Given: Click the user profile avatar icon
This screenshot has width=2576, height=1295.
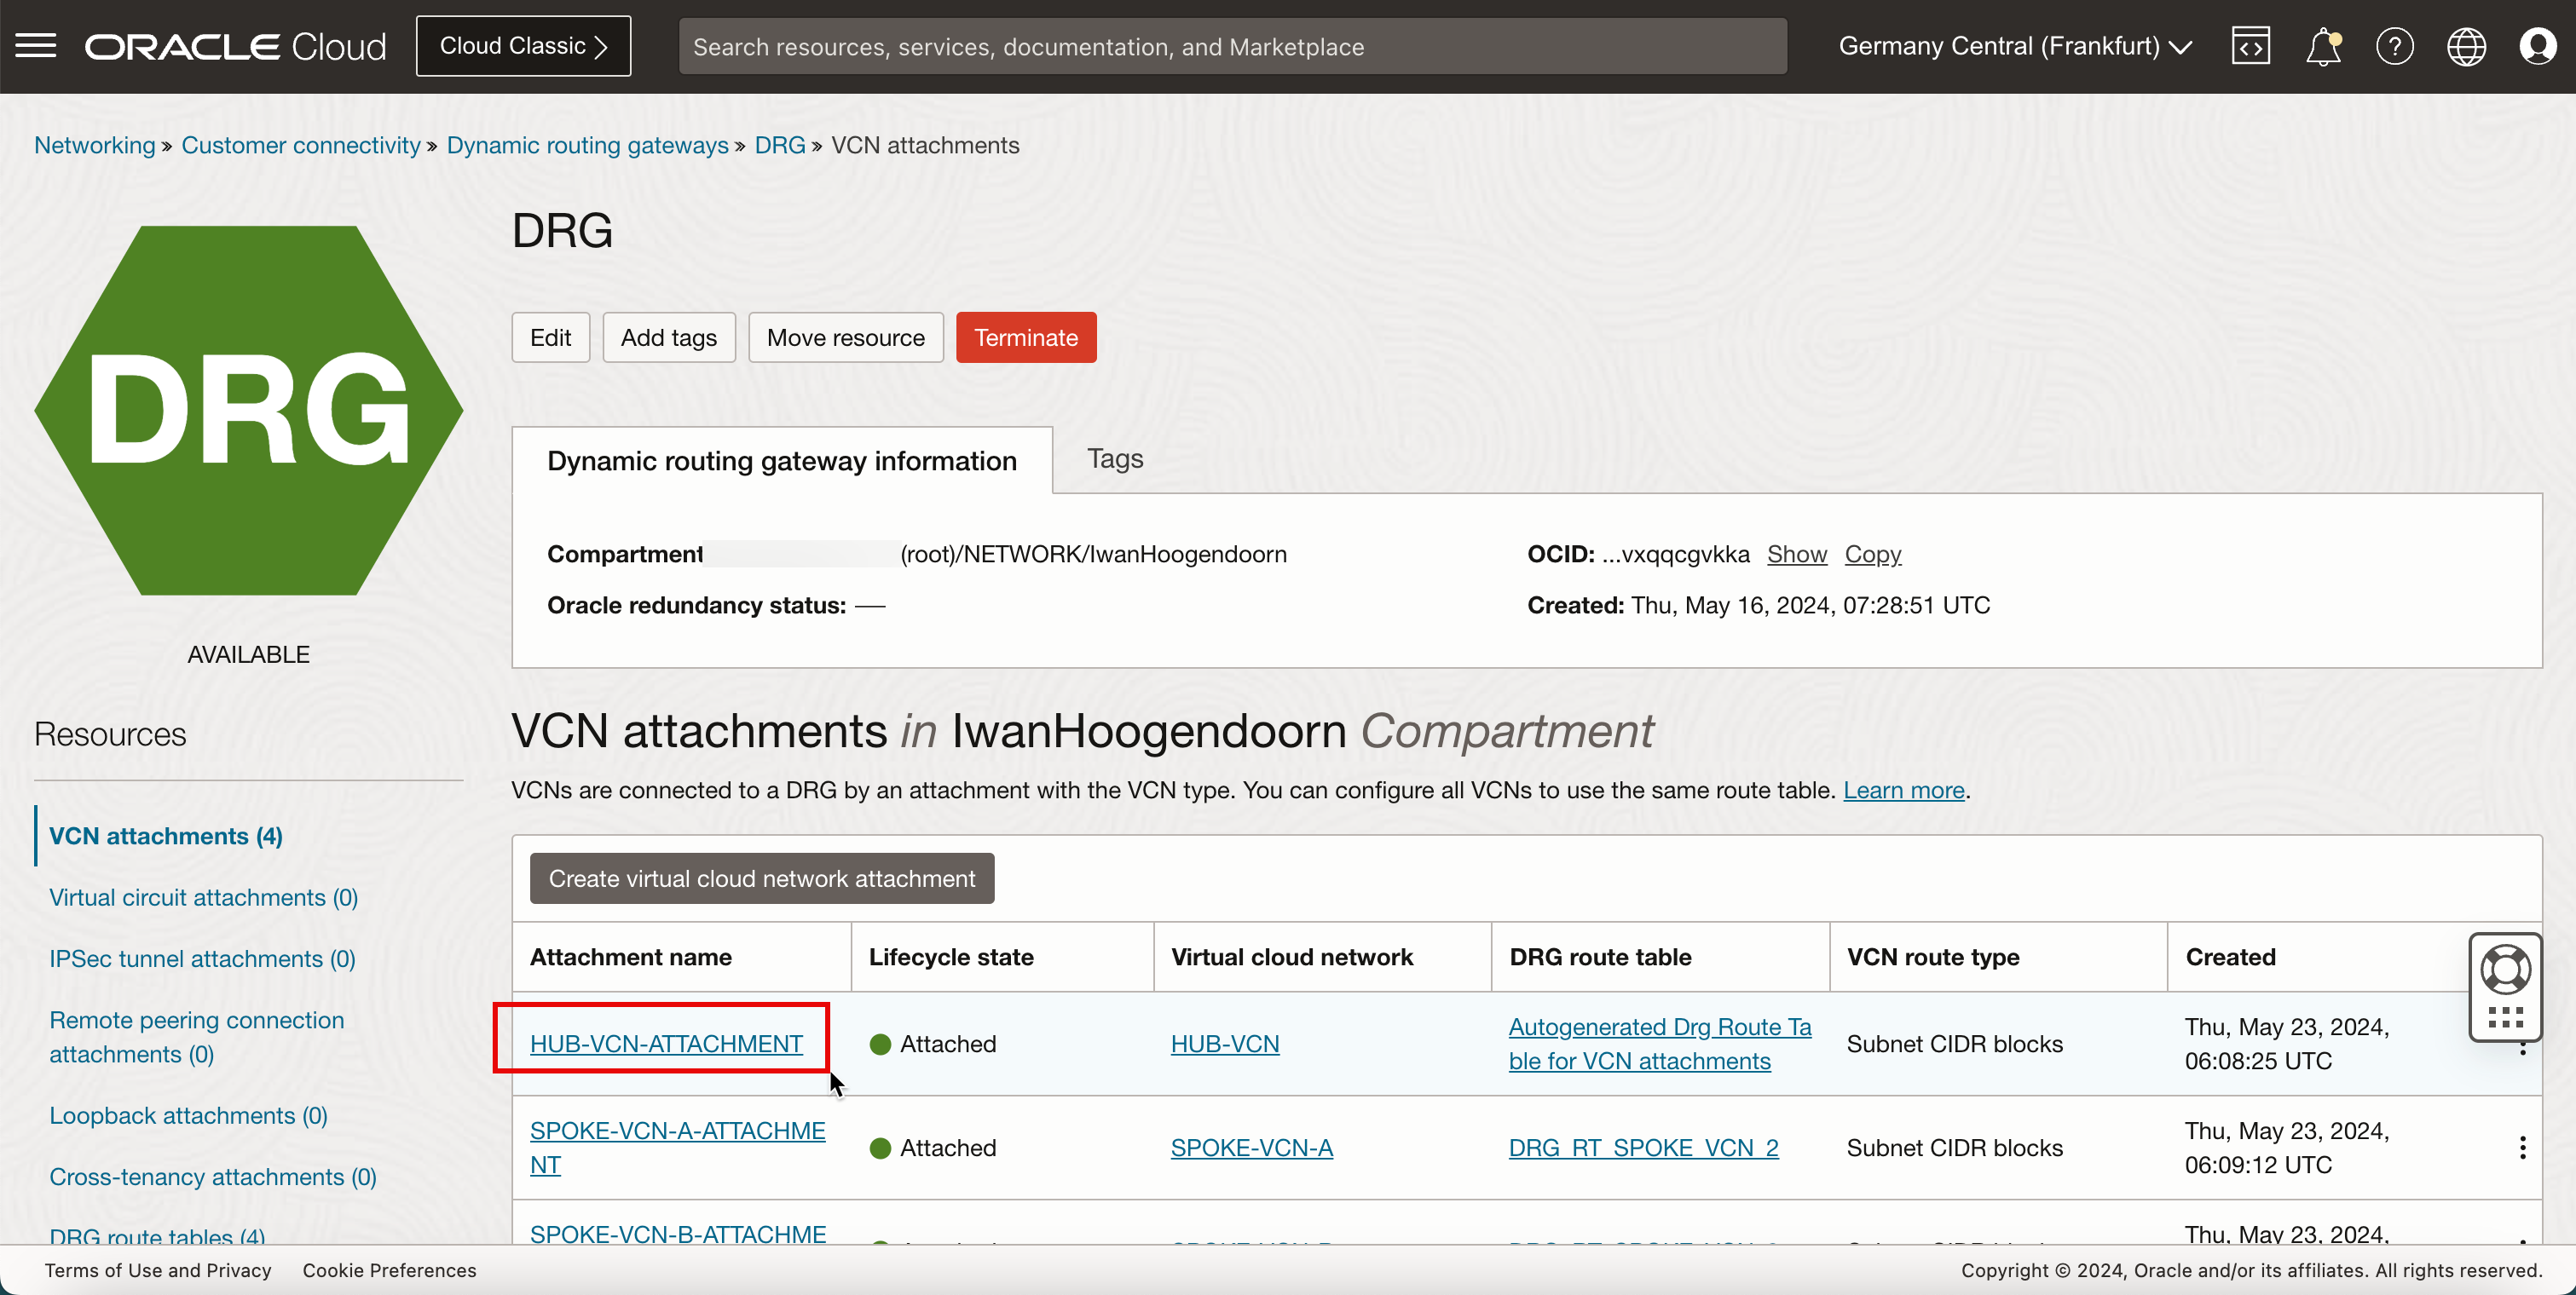Looking at the screenshot, I should [x=2538, y=46].
